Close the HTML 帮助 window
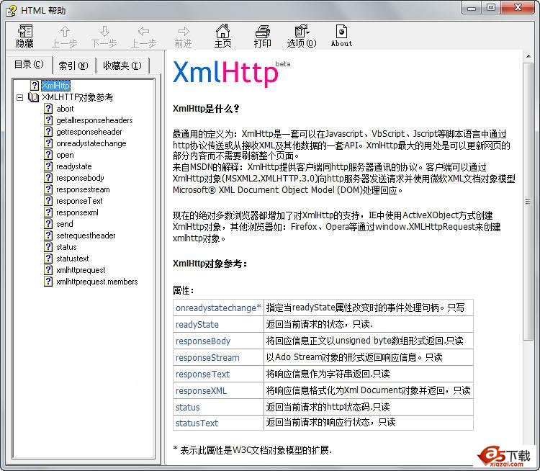Image resolution: width=540 pixels, height=471 pixels. tap(518, 8)
